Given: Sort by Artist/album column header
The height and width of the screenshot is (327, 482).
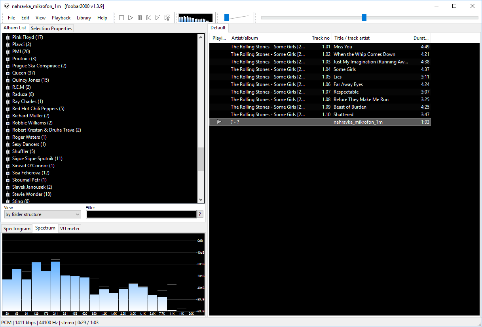Looking at the screenshot, I should coord(269,38).
